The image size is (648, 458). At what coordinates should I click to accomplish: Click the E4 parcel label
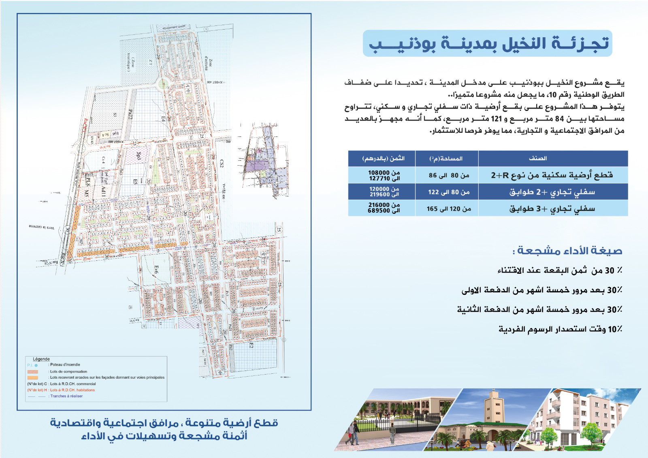pos(164,119)
